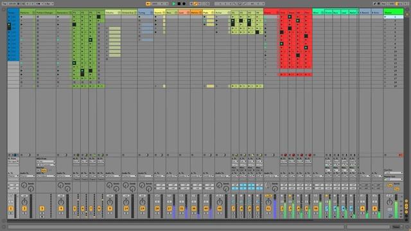The width and height of the screenshot is (411, 231).
Task: Launch the first clip in Sounds track
Action: coord(155,17)
